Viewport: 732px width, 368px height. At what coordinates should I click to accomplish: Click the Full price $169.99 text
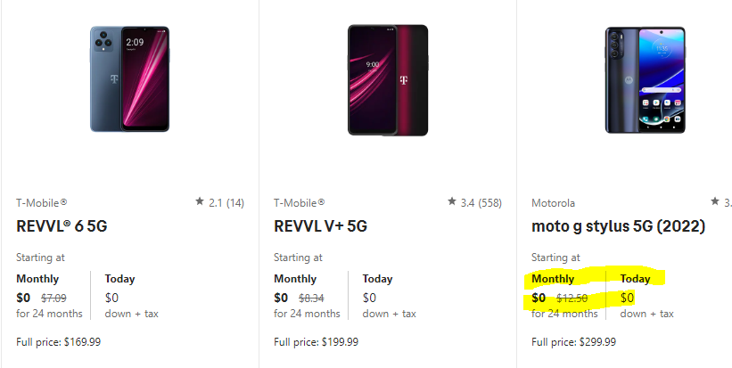click(x=58, y=341)
